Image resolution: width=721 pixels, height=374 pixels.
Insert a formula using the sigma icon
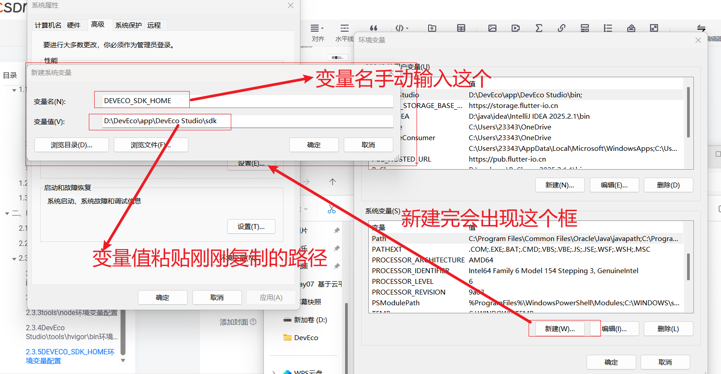pos(539,28)
